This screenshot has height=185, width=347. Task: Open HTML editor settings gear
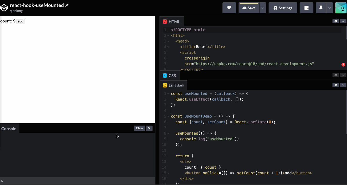(336, 21)
